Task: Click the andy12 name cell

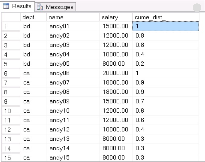Action: (73, 130)
